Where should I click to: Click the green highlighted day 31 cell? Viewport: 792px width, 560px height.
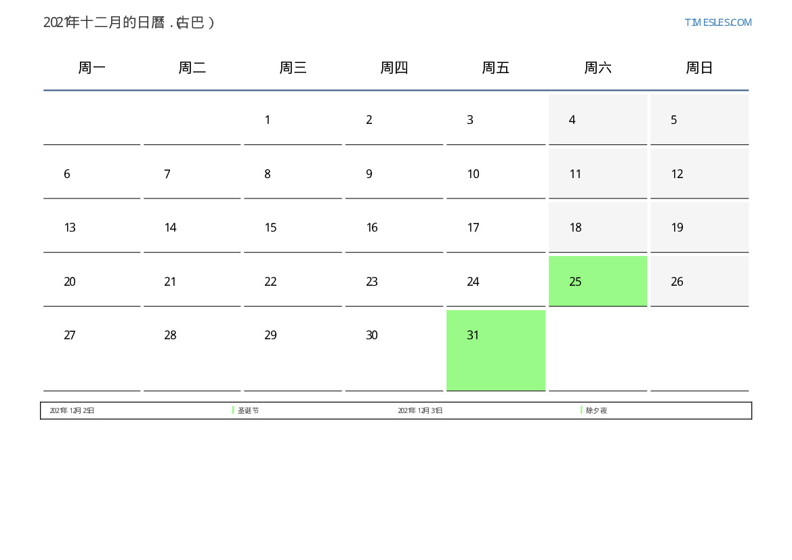496,351
